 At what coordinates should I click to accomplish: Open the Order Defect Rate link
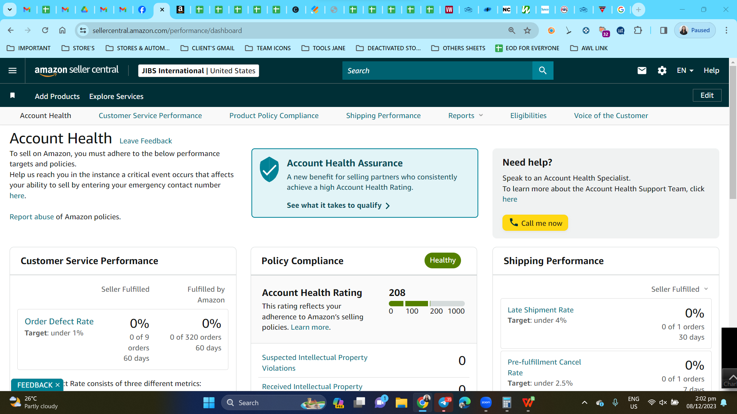point(59,322)
